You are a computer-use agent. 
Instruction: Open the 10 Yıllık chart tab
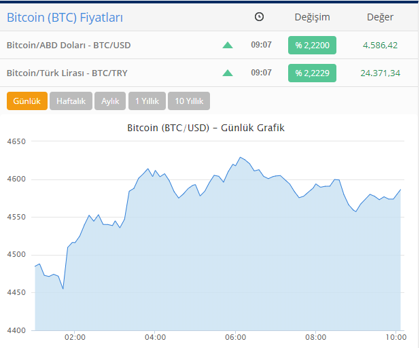coord(189,101)
